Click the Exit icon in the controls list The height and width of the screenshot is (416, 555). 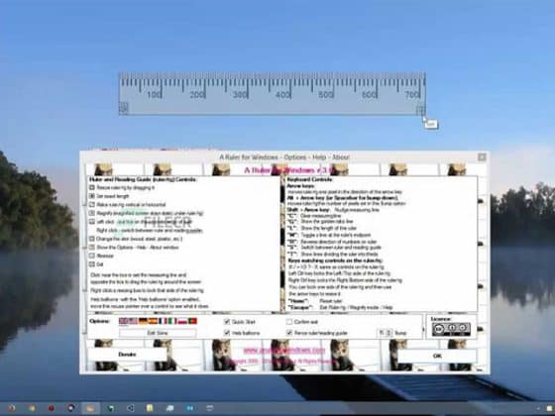(x=92, y=263)
